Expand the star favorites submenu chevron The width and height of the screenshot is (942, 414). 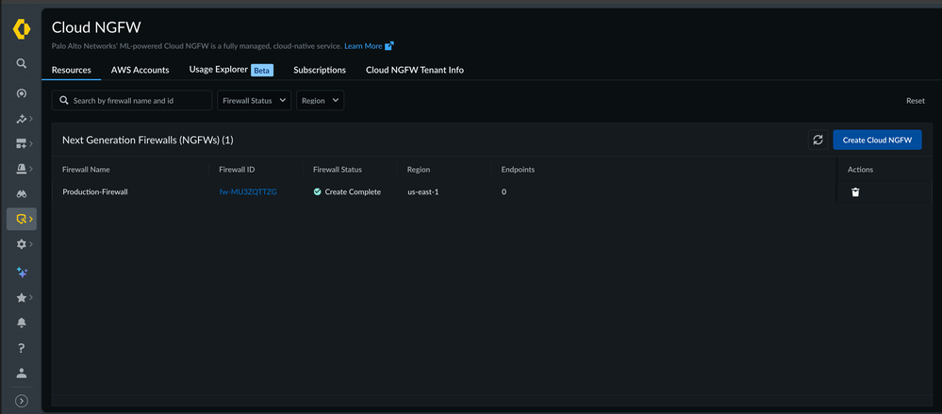click(30, 297)
